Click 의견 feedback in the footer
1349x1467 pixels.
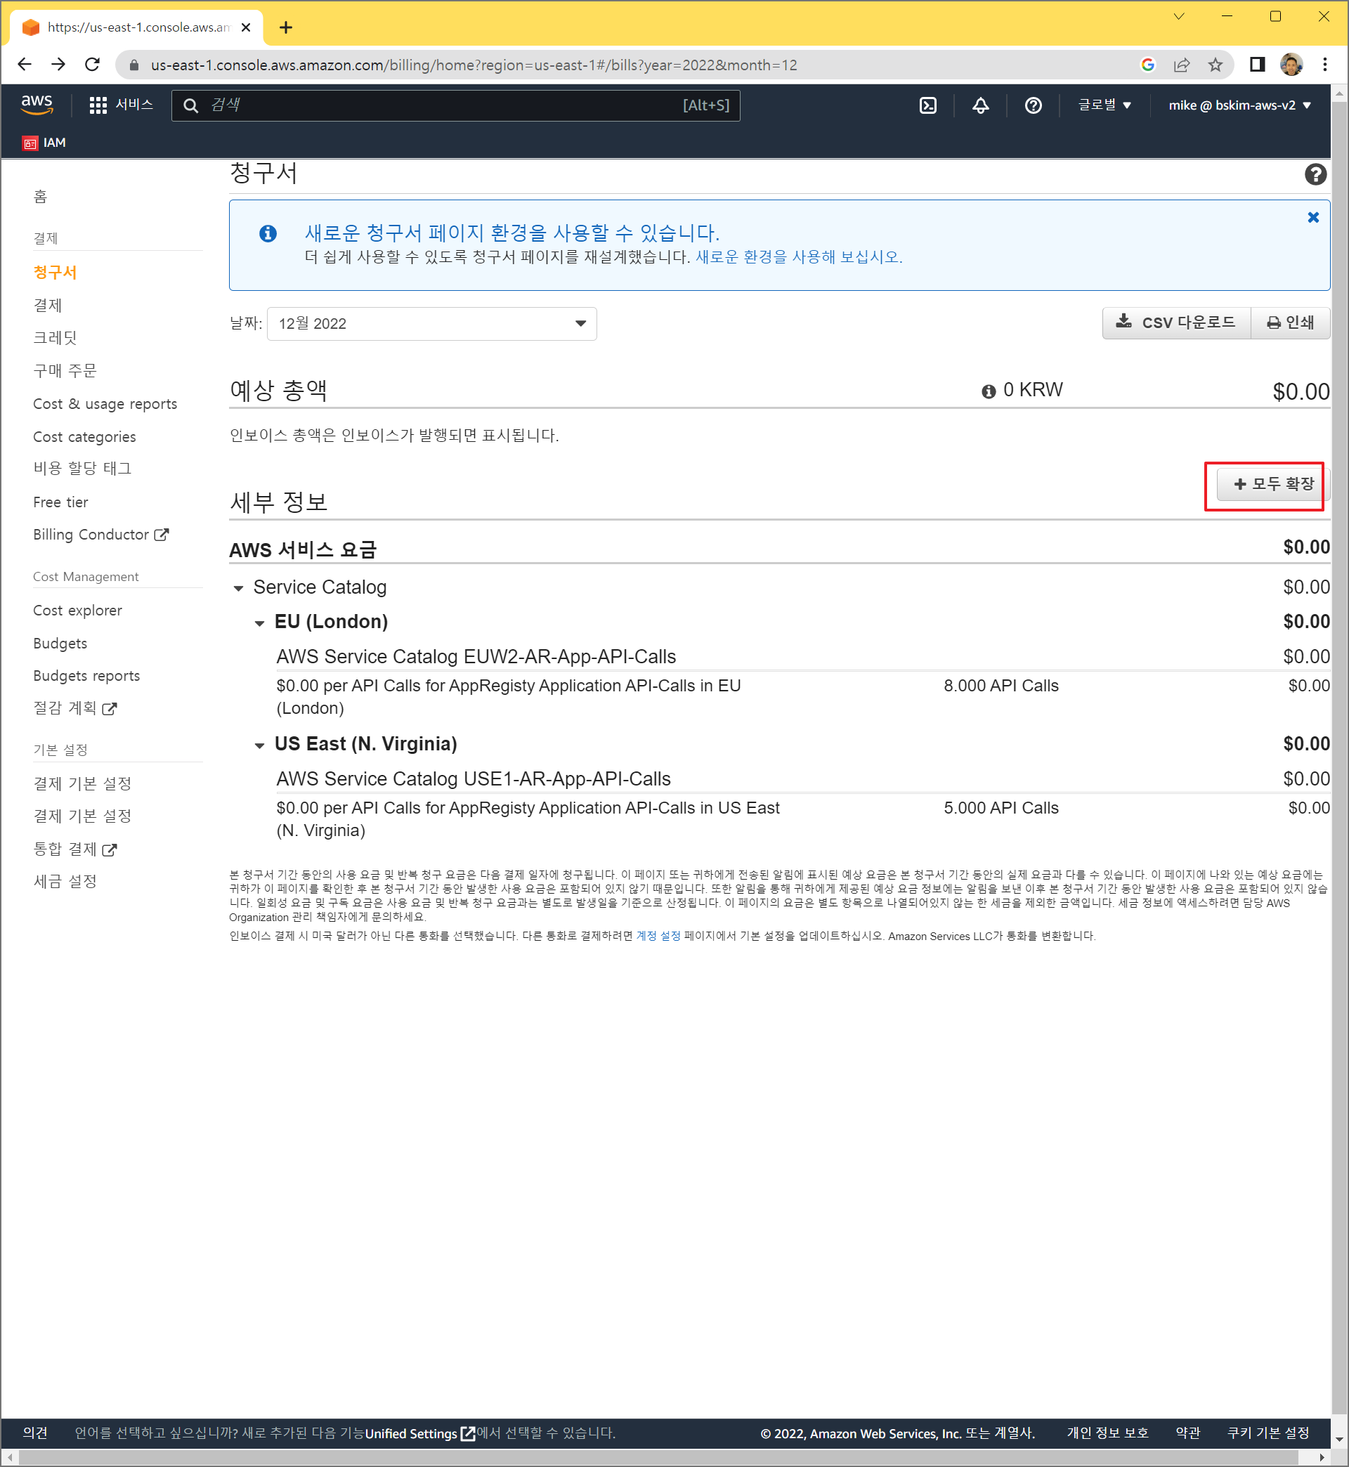[35, 1433]
